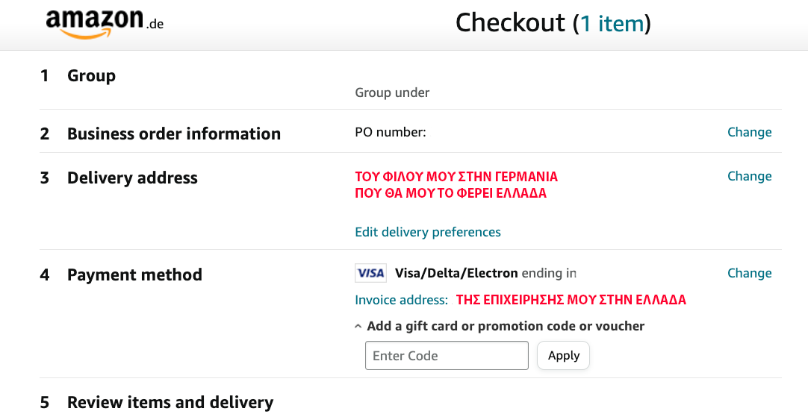Collapse the gift card section chevron
Image resolution: width=808 pixels, height=414 pixels.
(x=358, y=327)
